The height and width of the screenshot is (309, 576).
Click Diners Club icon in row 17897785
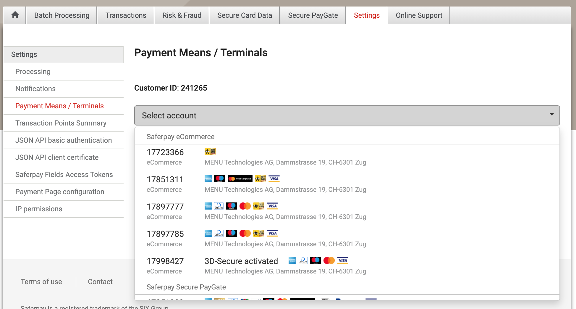[x=219, y=233]
